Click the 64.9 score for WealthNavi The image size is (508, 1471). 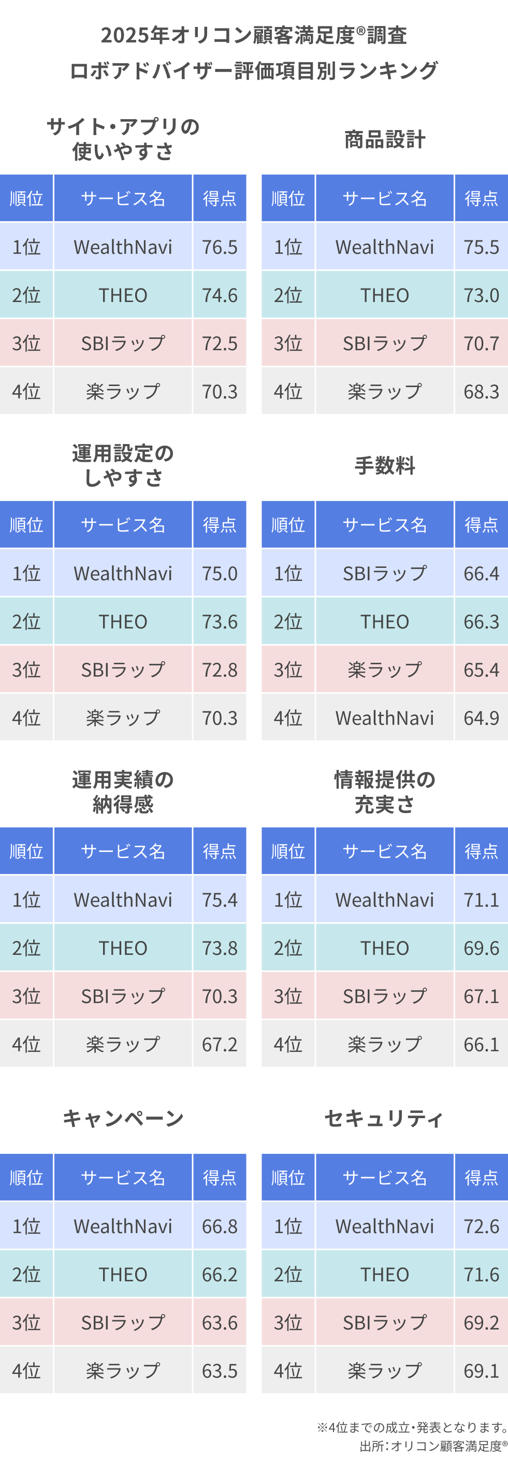click(481, 718)
